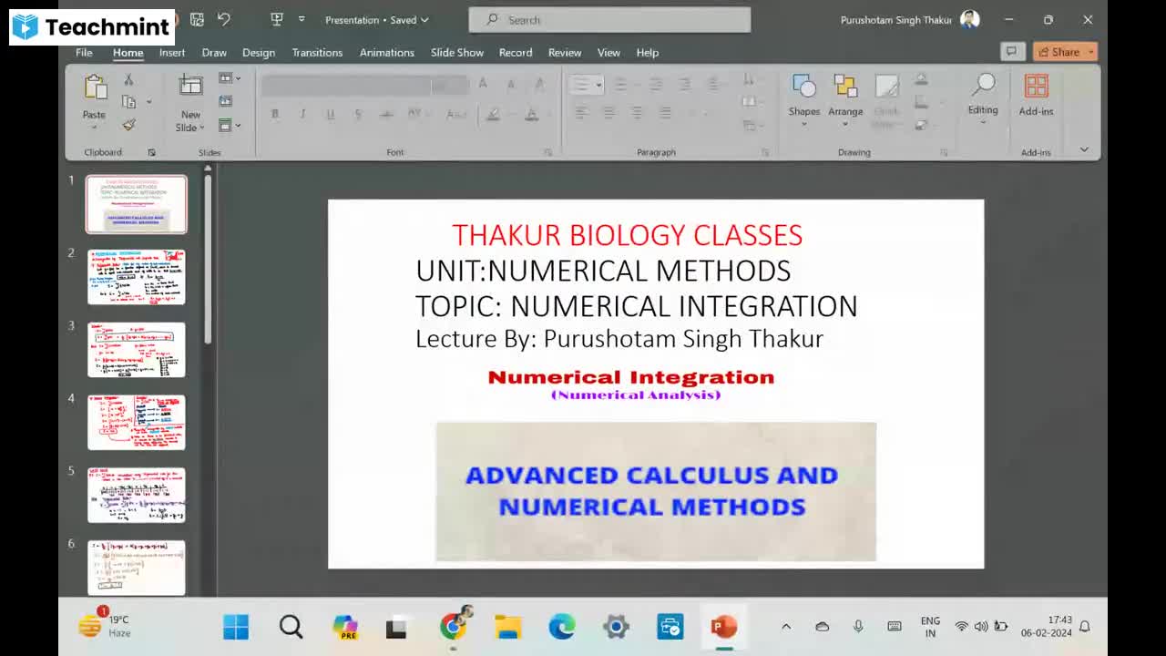Screen dimensions: 1166x656
Task: Click the Undo button
Action: [226, 19]
